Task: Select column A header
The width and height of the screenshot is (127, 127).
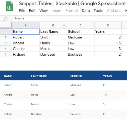Action: click(26, 25)
